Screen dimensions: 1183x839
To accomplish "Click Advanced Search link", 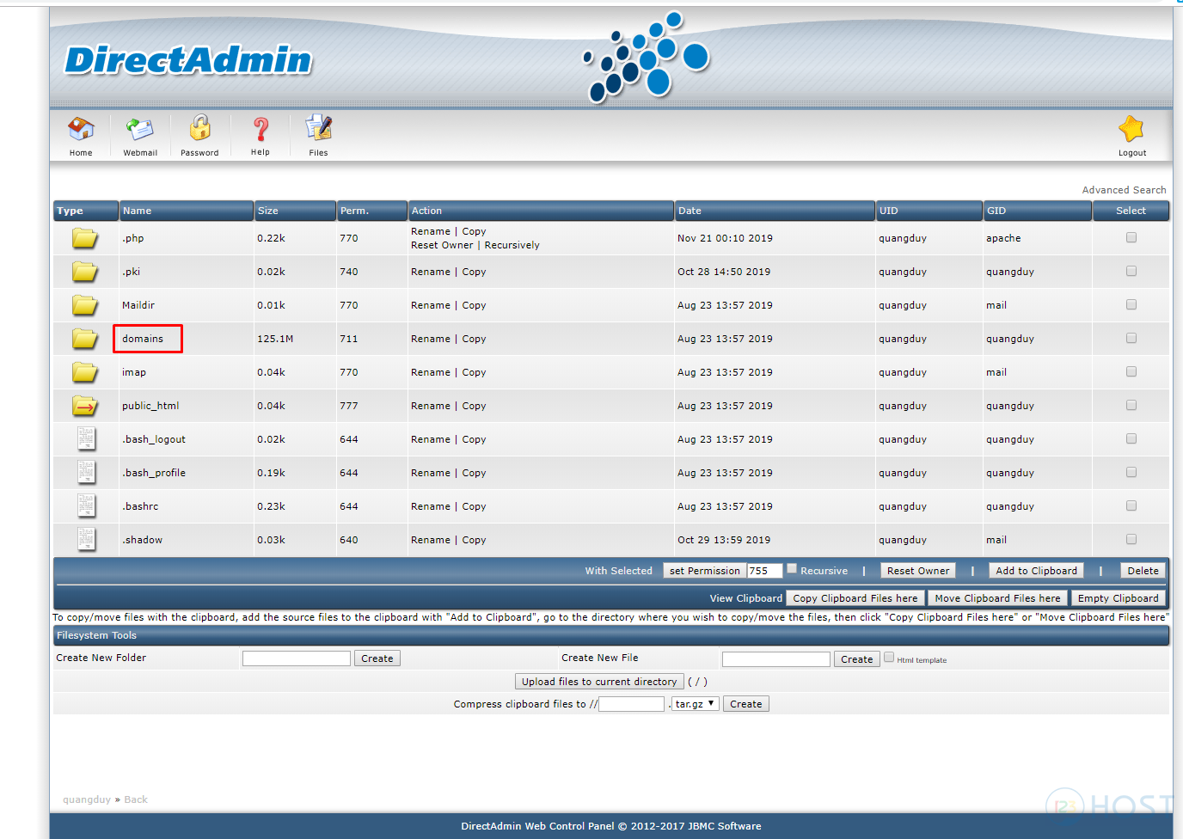I will [x=1124, y=190].
